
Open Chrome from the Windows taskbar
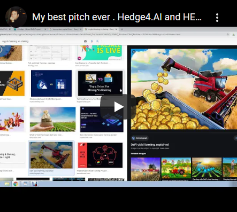pyautogui.click(x=16, y=184)
